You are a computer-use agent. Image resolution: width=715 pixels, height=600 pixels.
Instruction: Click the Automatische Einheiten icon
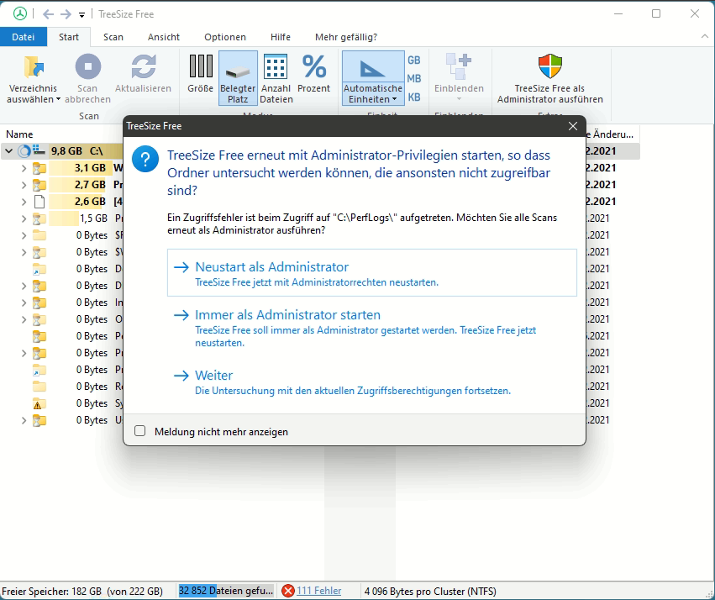coord(372,67)
